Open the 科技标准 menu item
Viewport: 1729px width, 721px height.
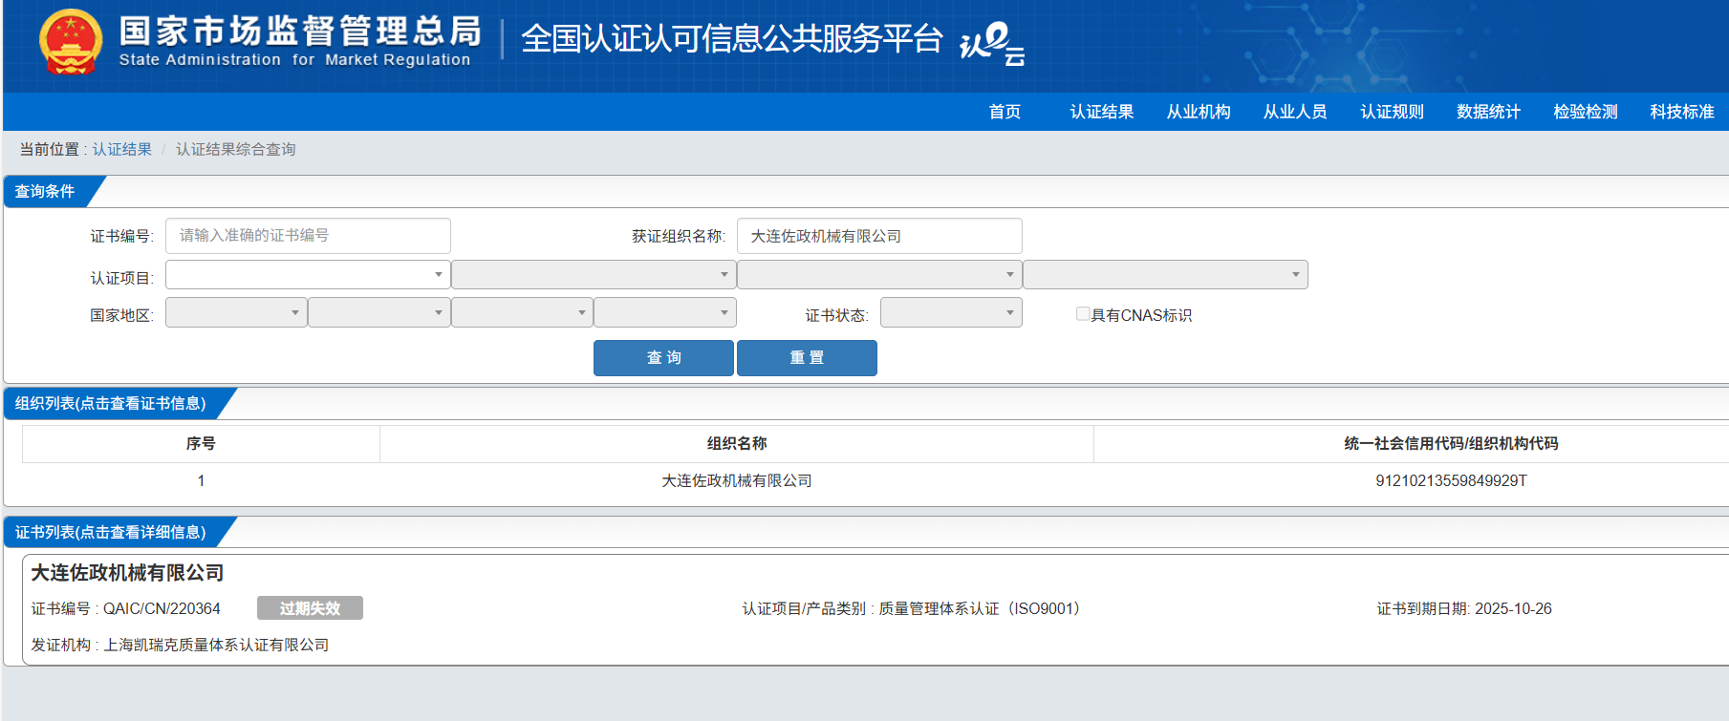[x=1681, y=112]
